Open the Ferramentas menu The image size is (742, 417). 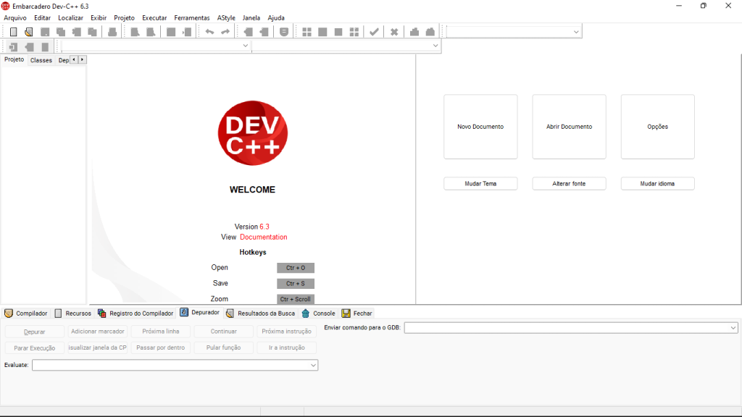(192, 18)
